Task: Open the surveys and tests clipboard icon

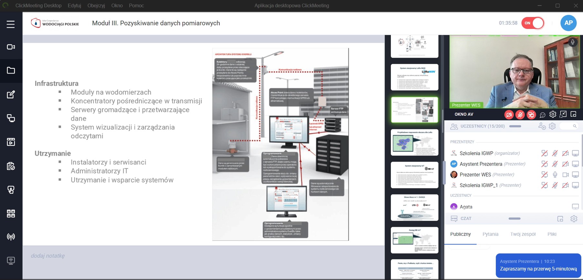Action: coord(11,166)
